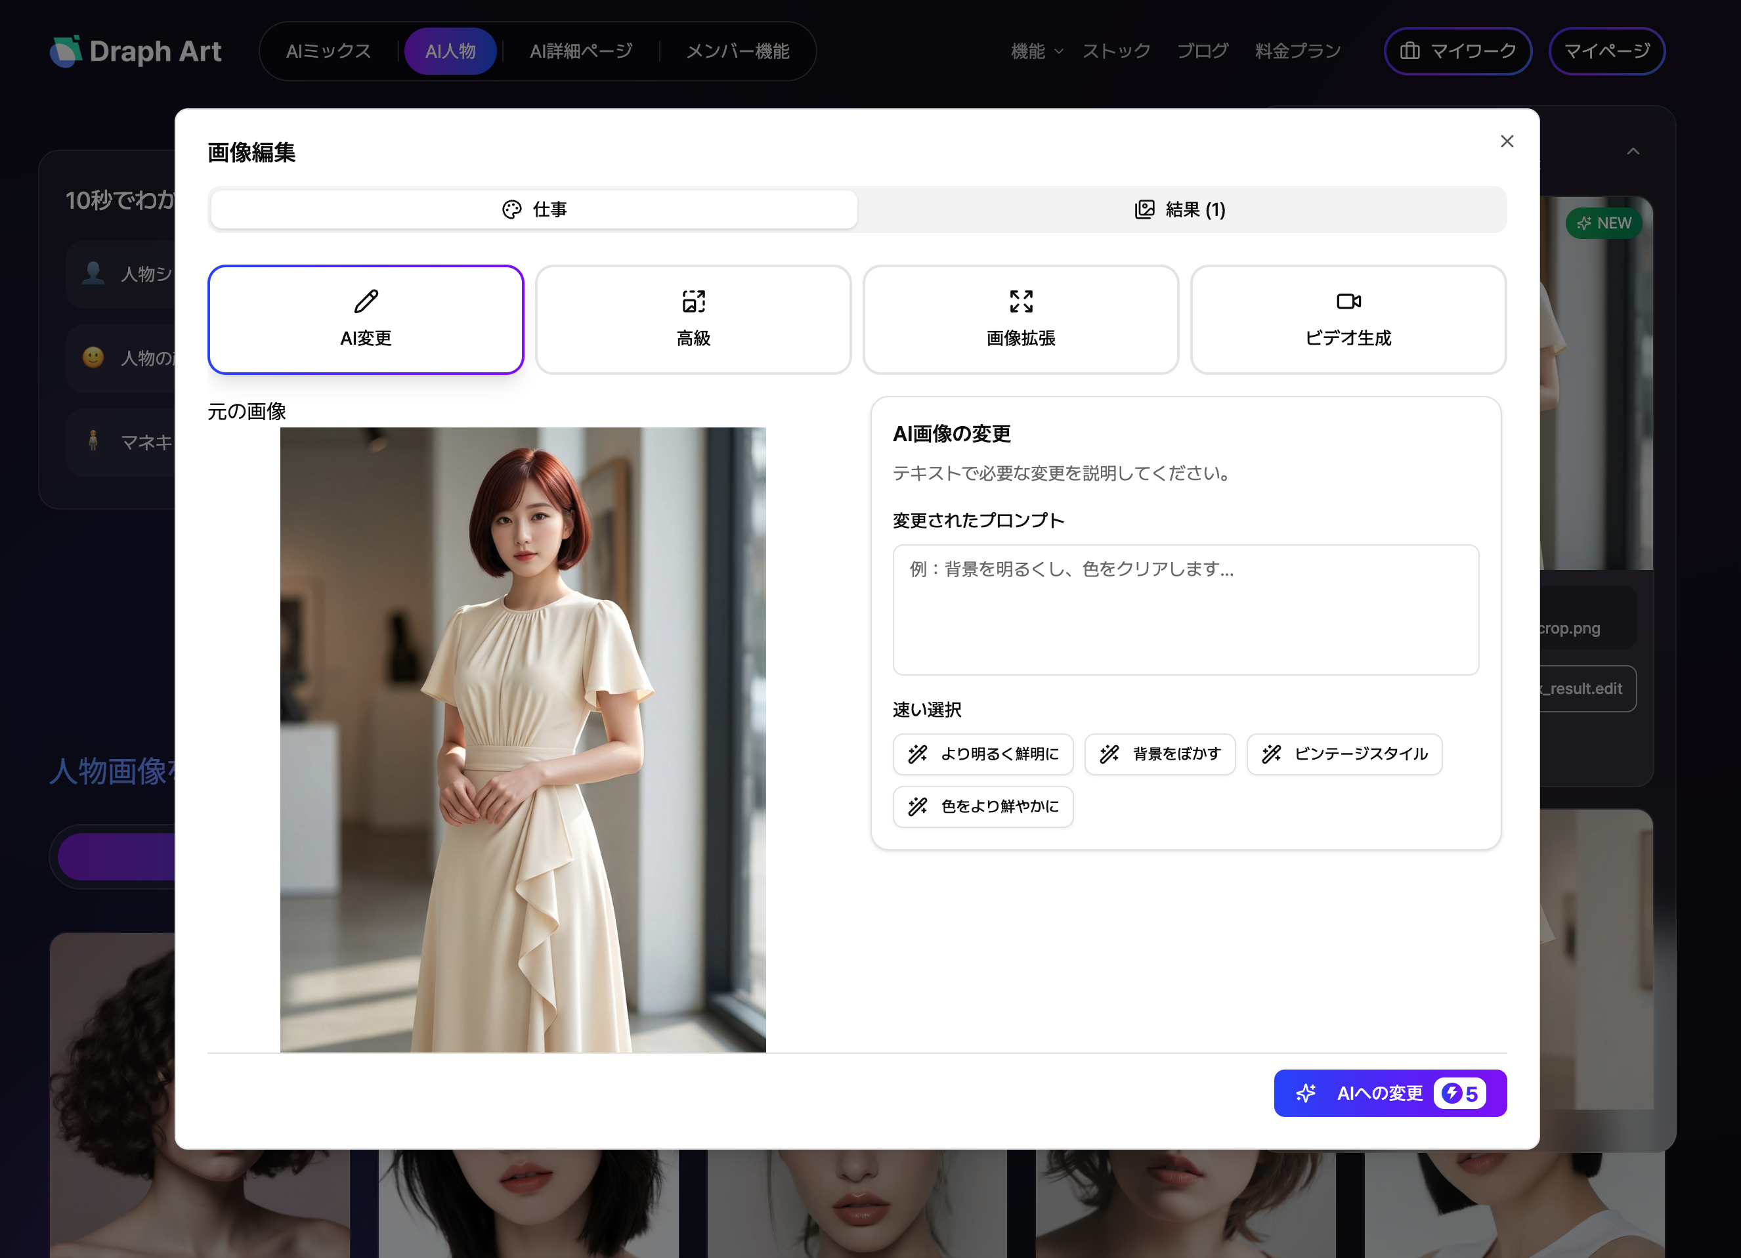
Task: Open the AI詳細ページ tab
Action: 581,51
